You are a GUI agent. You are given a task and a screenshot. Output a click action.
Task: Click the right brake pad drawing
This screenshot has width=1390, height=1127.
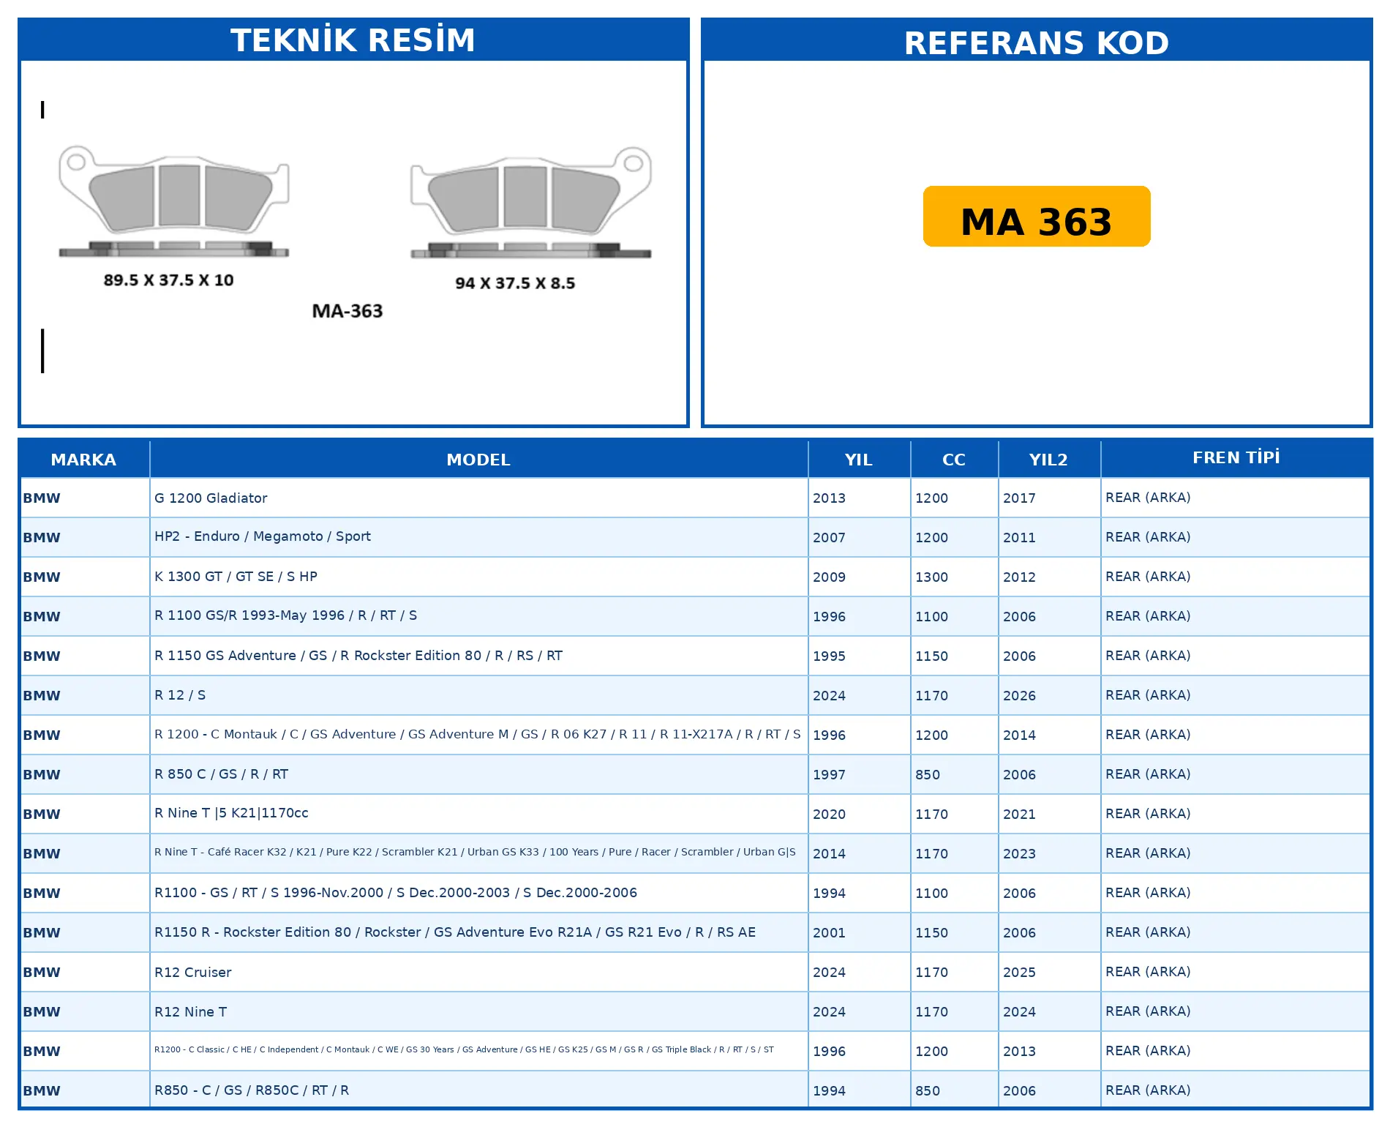[x=531, y=203]
